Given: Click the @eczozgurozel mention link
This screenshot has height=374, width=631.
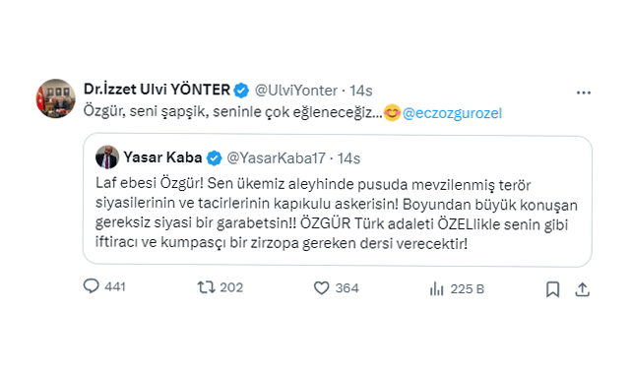Looking at the screenshot, I should pos(452,113).
